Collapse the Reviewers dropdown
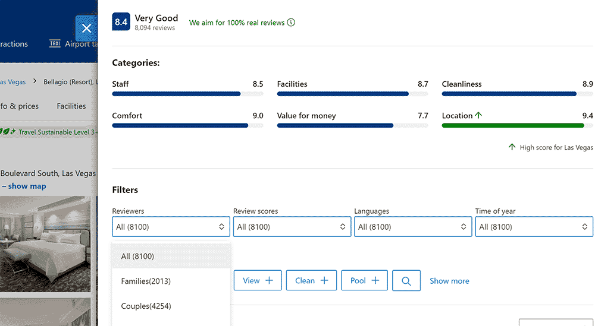 click(171, 227)
